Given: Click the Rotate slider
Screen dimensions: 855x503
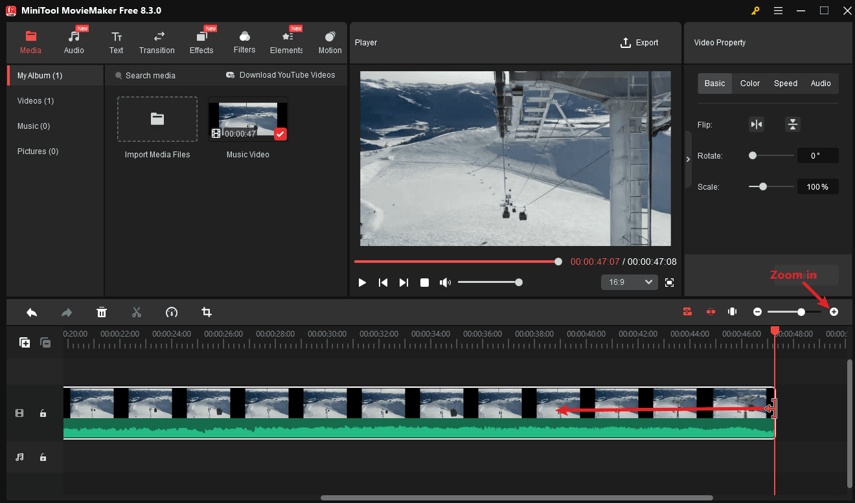Looking at the screenshot, I should (x=771, y=155).
